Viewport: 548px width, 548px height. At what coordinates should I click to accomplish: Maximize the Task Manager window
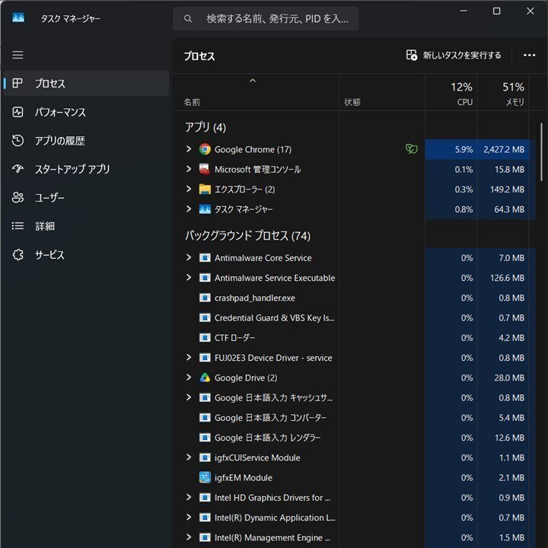(496, 11)
